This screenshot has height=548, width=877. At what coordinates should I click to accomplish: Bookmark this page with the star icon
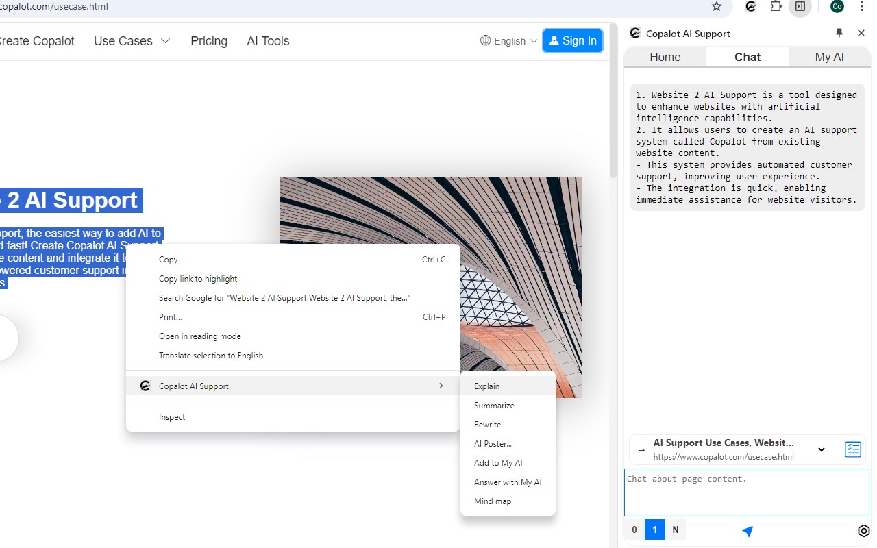(x=717, y=6)
